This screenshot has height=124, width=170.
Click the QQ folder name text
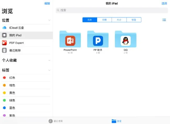126,50
